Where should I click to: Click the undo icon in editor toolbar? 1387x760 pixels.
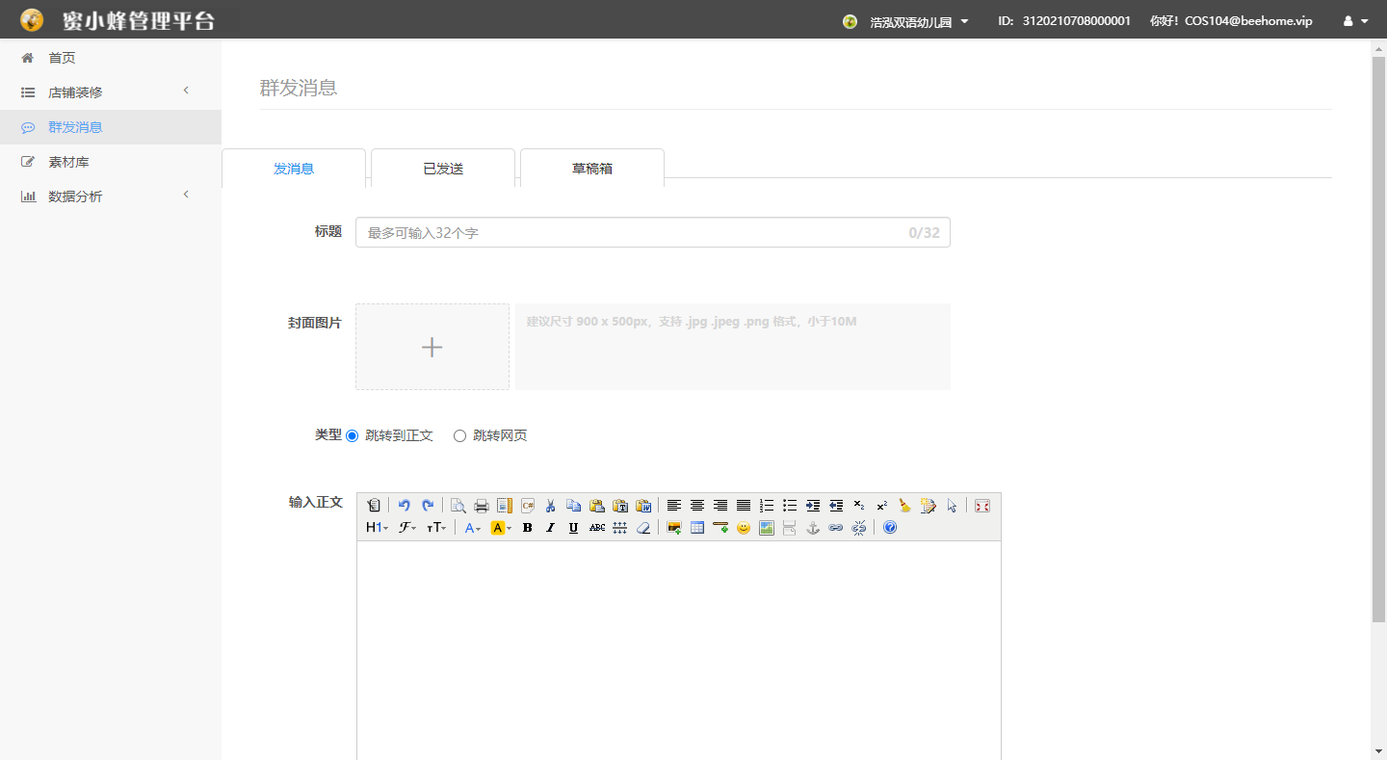(405, 506)
